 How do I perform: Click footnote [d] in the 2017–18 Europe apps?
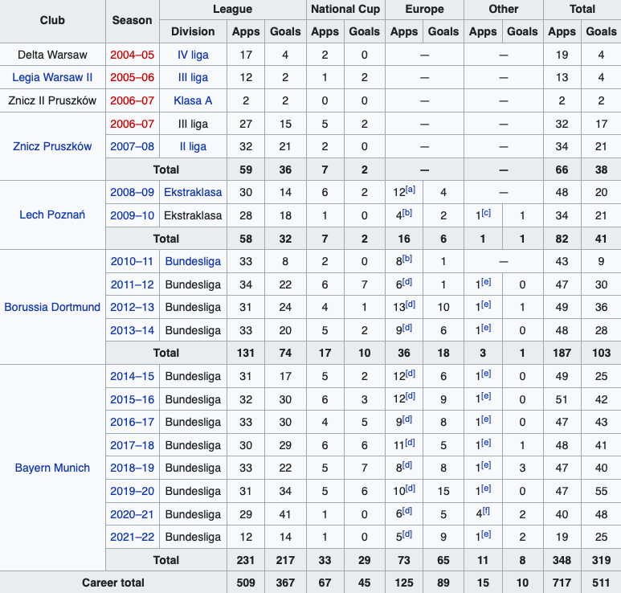(x=410, y=443)
